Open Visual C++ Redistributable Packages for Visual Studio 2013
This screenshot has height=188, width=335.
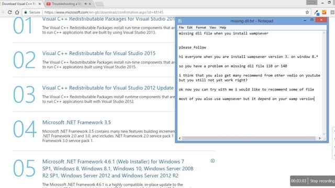(x=108, y=19)
